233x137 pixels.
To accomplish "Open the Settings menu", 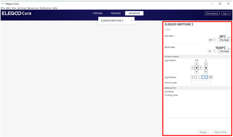I will tap(22, 8).
